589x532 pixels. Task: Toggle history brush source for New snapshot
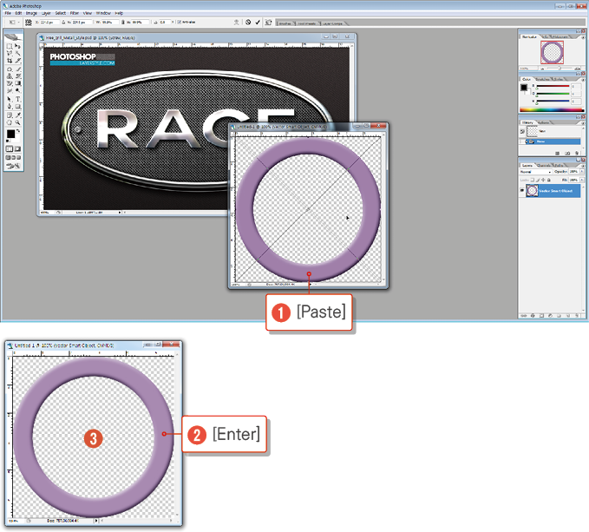point(522,131)
